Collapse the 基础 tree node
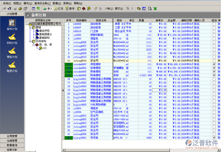Viewport: 221px width, 152px height. (x=30, y=28)
